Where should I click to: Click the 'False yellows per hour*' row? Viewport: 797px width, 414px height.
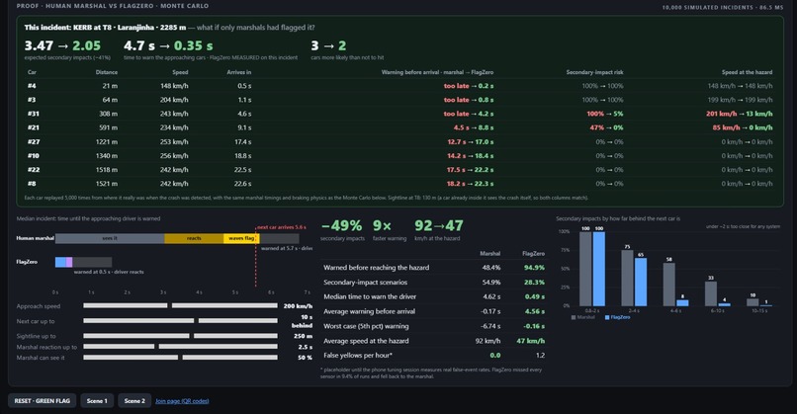point(433,356)
